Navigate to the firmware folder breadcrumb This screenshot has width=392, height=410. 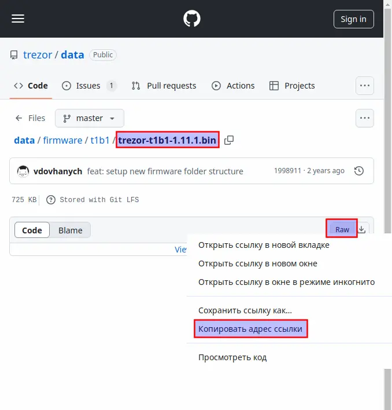[62, 140]
